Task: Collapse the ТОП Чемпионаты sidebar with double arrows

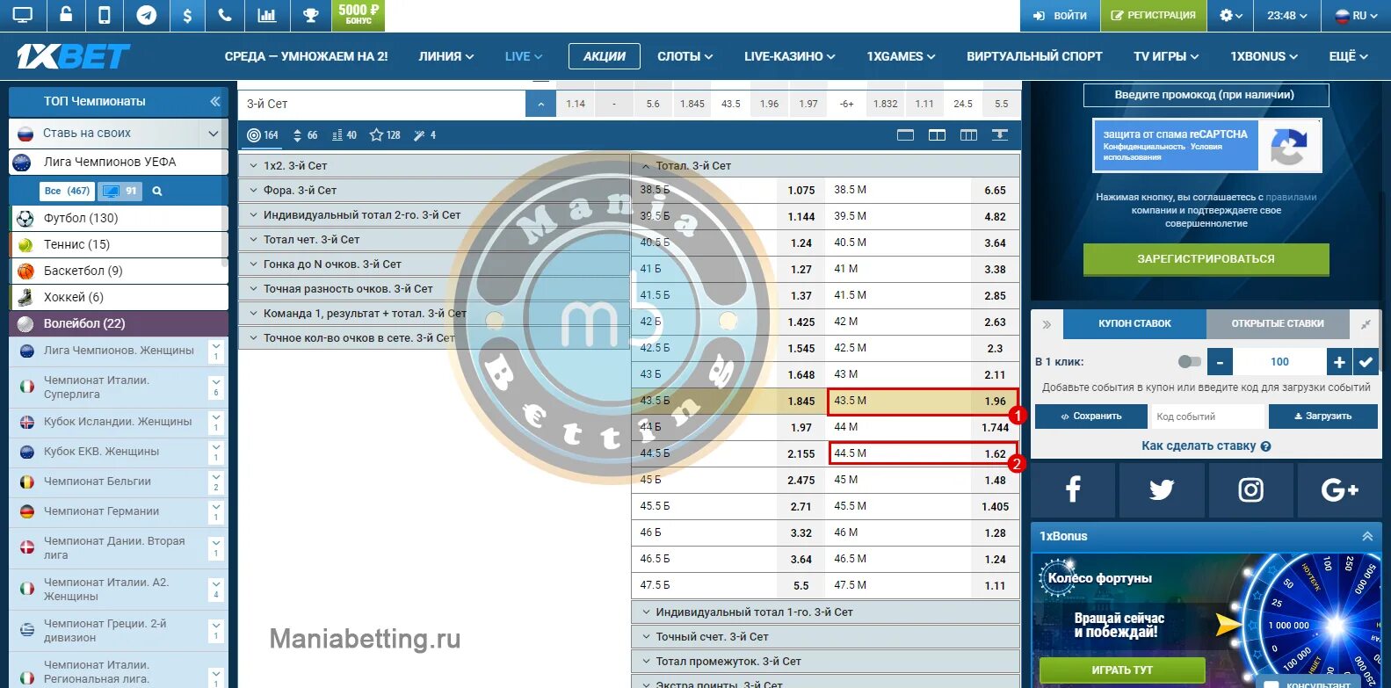Action: point(214,101)
